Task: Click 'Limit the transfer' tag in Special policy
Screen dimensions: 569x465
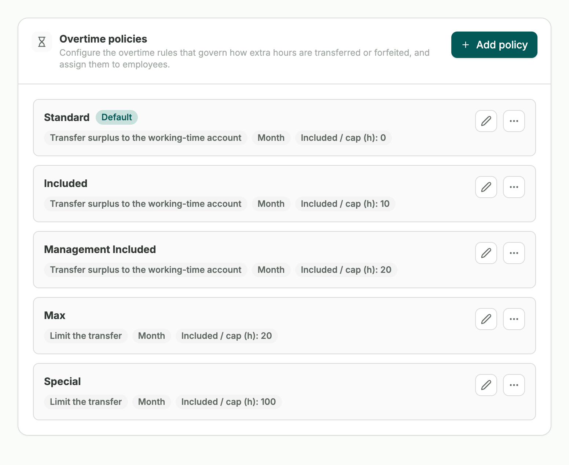Action: coord(86,402)
